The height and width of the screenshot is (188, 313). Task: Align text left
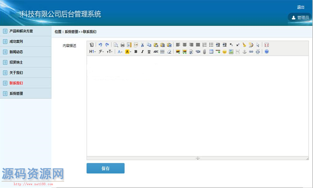point(178,45)
